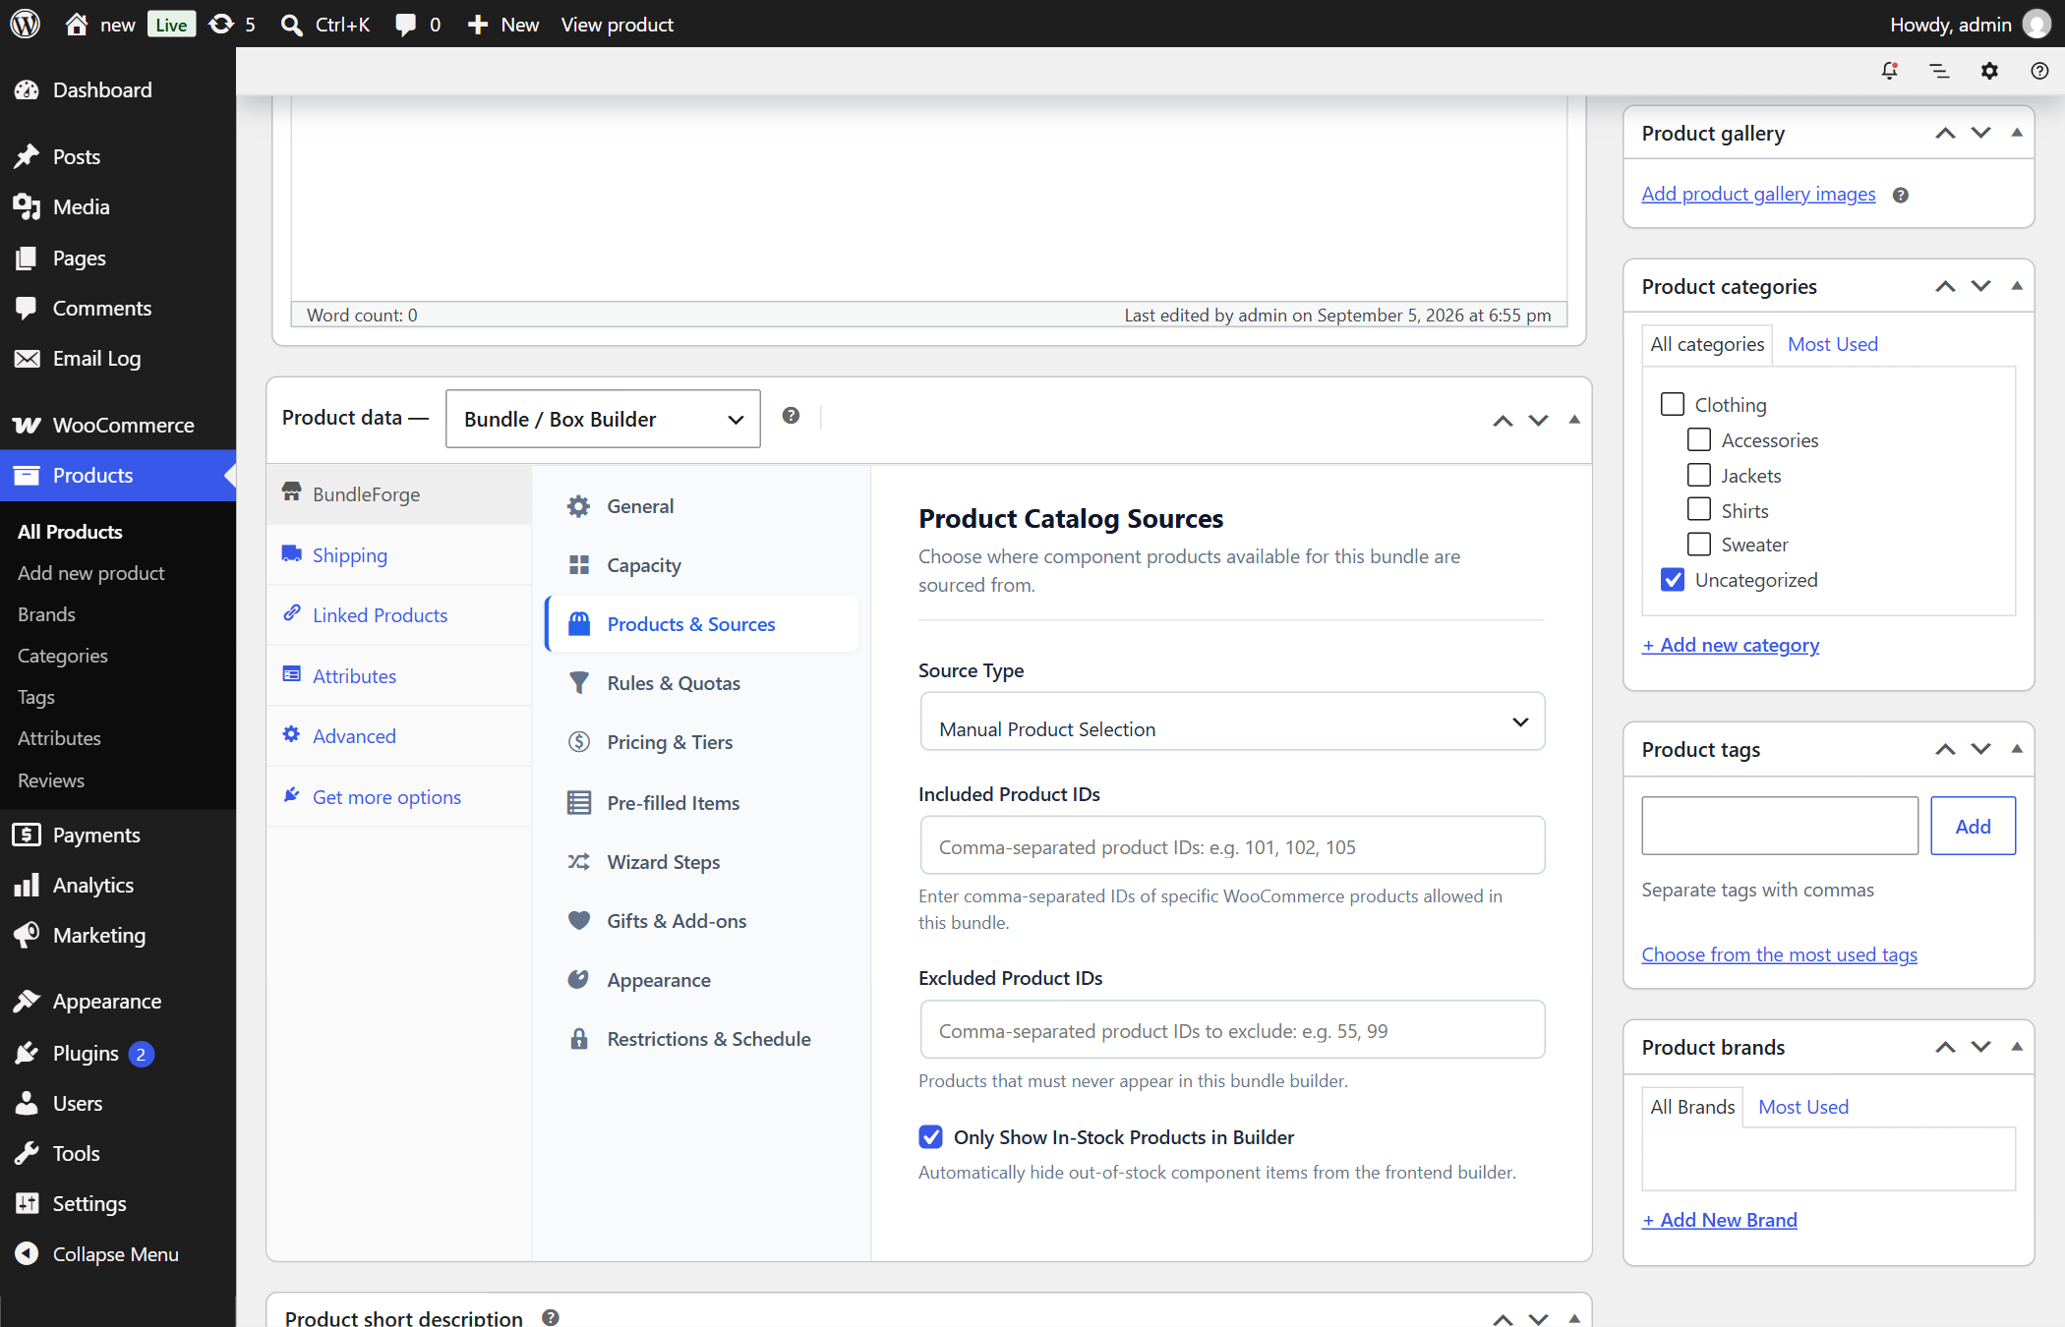Open the site home icon labeled new
Image resolution: width=2065 pixels, height=1327 pixels.
click(x=76, y=24)
